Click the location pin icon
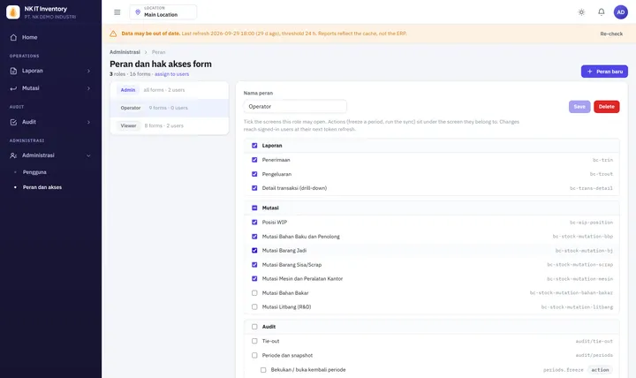 [x=138, y=12]
